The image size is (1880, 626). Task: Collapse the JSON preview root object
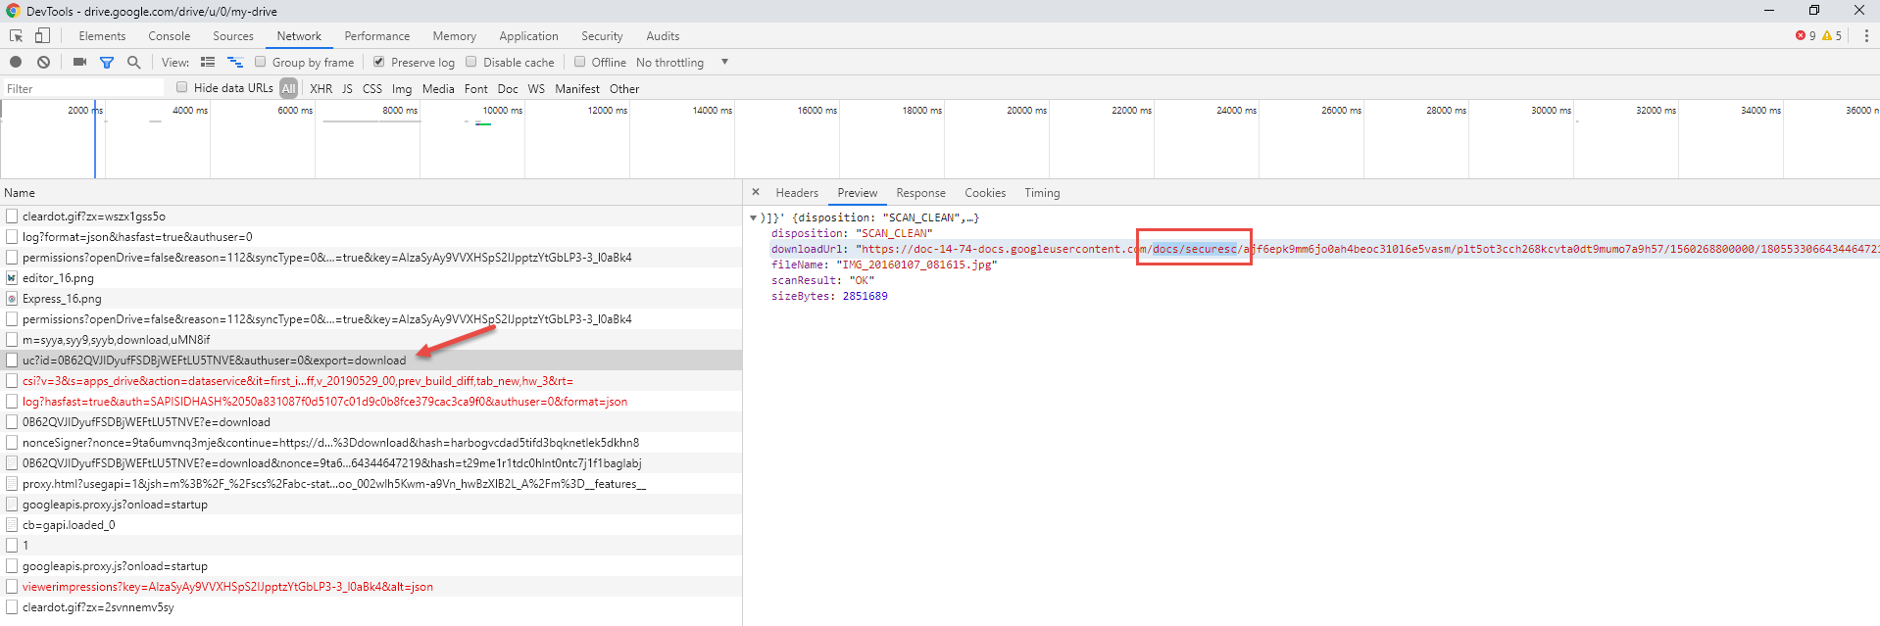point(753,217)
